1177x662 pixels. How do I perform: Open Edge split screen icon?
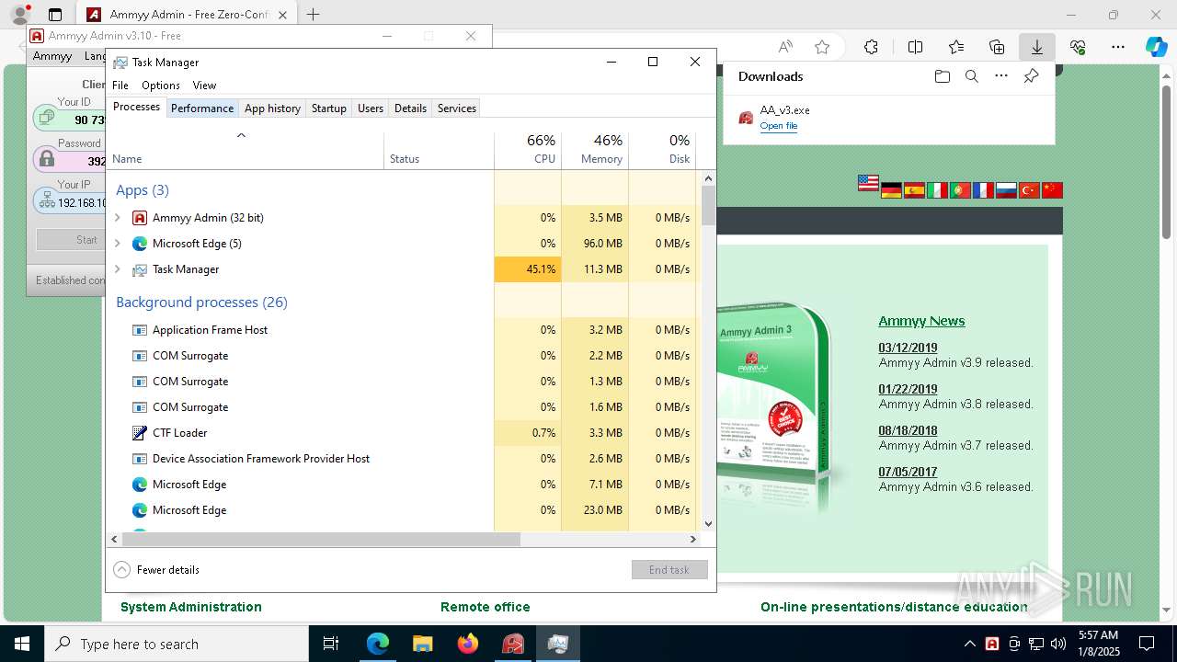[915, 47]
